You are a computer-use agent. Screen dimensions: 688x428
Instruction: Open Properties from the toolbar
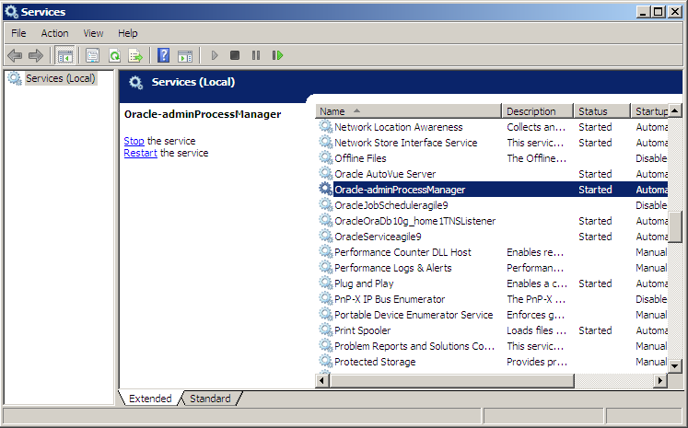click(x=92, y=56)
